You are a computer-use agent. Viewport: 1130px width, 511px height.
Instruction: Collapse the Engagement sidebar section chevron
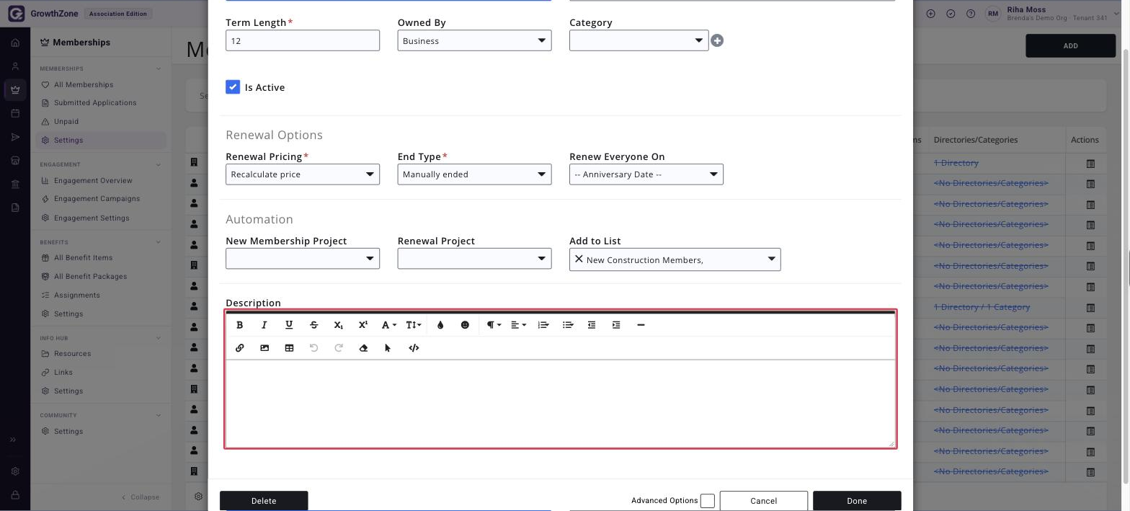point(159,164)
